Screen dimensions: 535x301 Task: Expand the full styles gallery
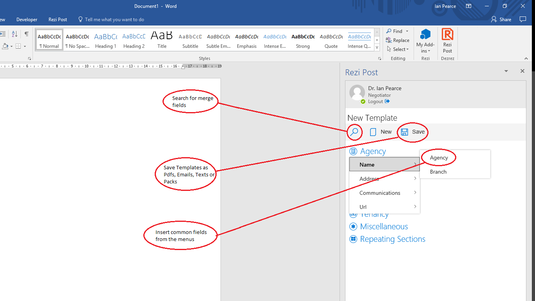377,47
